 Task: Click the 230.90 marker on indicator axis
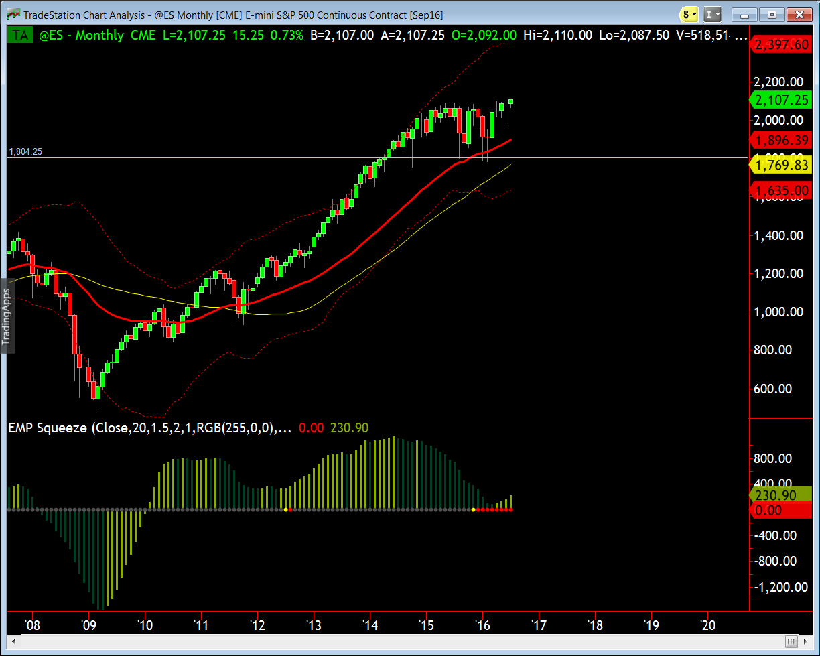[x=782, y=496]
